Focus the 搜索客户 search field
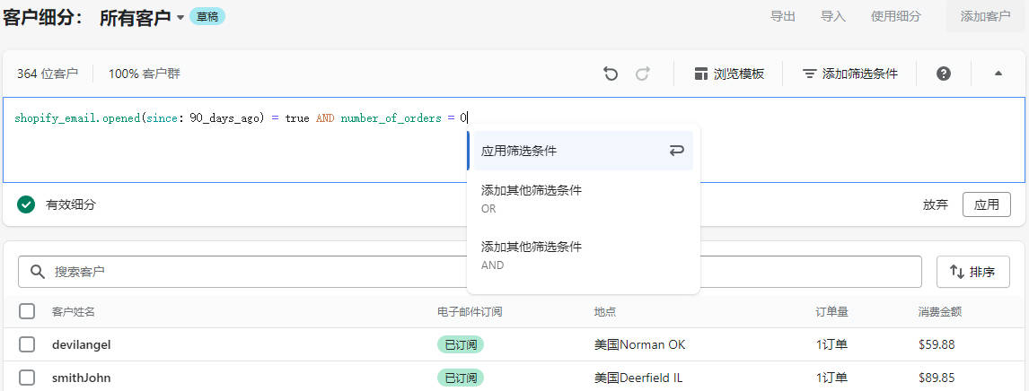This screenshot has width=1029, height=391. click(470, 271)
